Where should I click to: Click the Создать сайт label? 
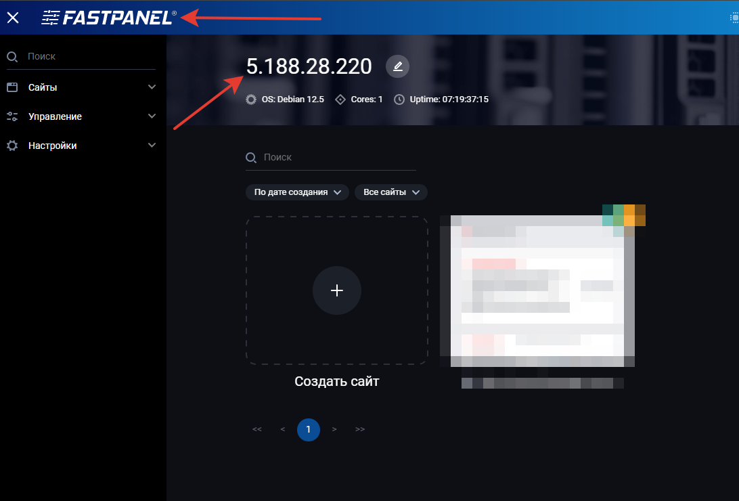337,381
